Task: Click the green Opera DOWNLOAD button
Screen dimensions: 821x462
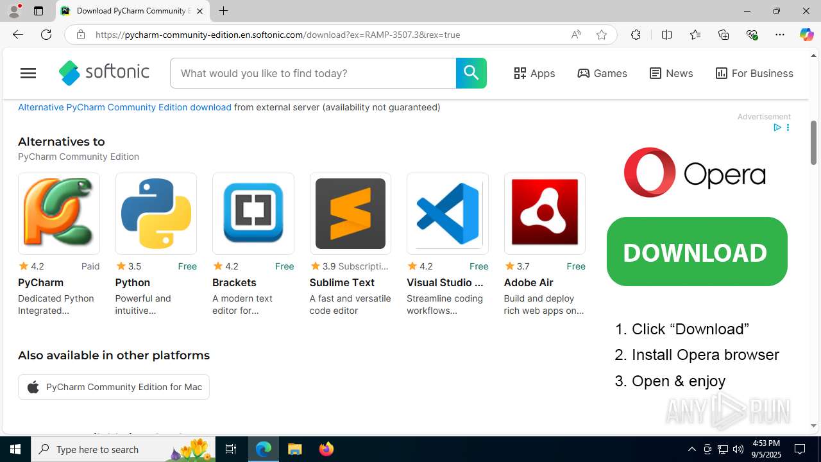Action: pos(697,252)
